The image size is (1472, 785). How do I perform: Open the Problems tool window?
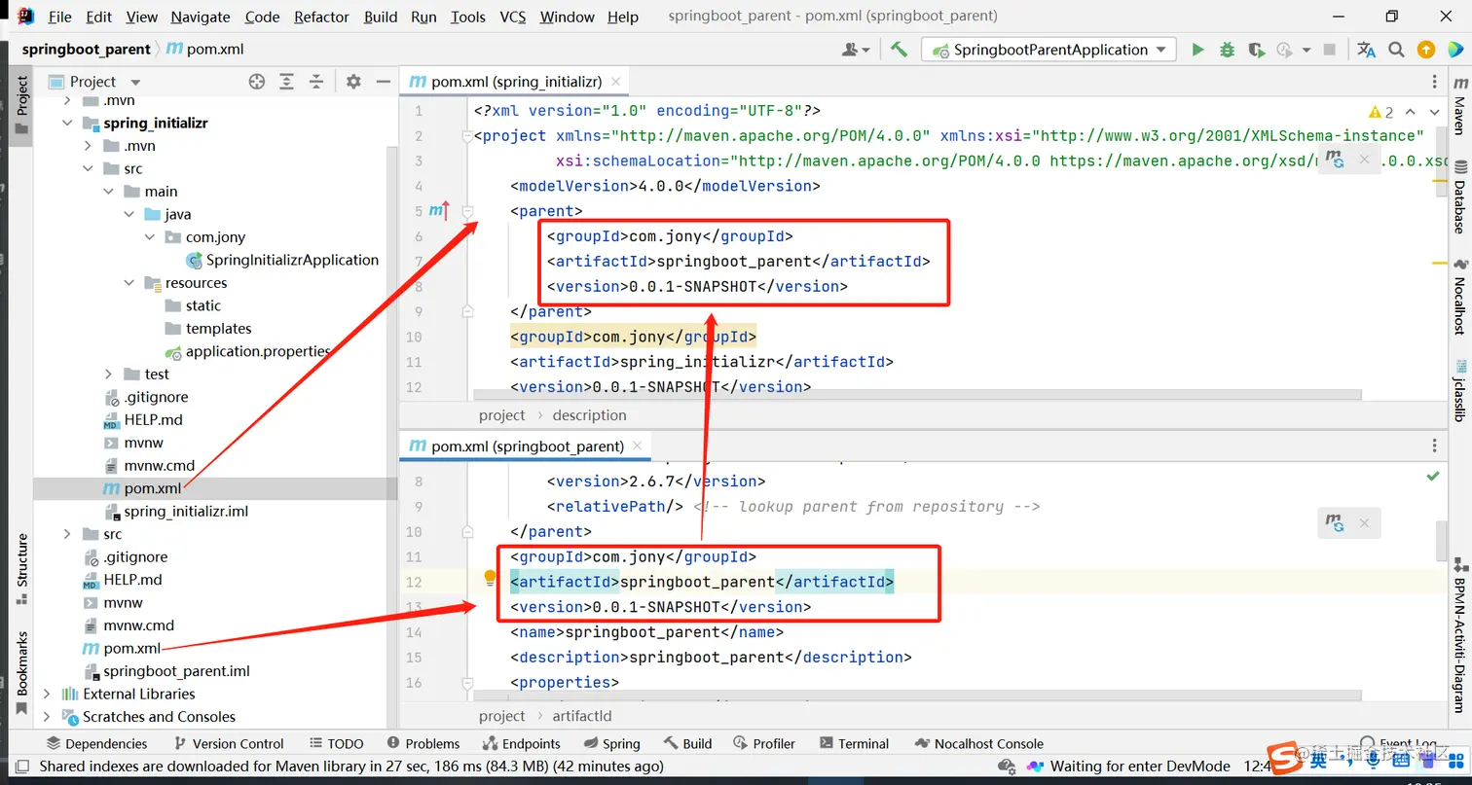point(423,743)
